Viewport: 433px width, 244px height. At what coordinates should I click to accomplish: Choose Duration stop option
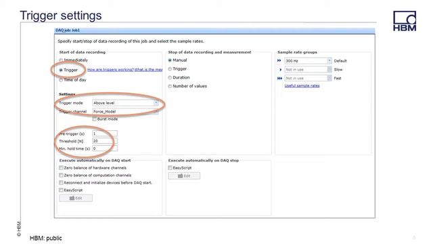pos(170,77)
